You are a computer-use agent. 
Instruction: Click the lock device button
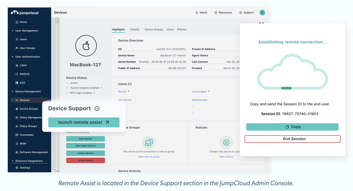(x=85, y=139)
